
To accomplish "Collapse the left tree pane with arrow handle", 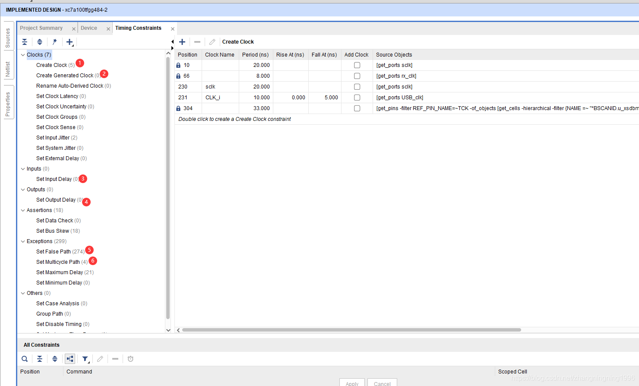I will [172, 42].
